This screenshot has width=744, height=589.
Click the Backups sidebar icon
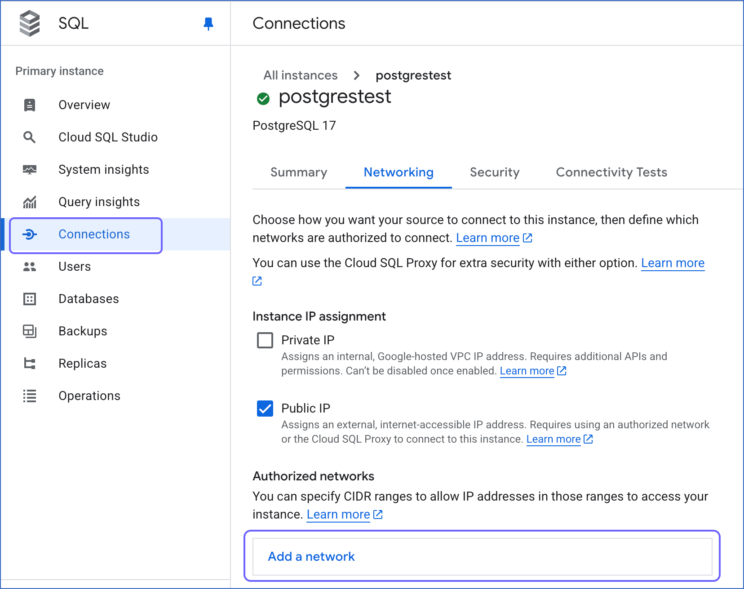30,331
